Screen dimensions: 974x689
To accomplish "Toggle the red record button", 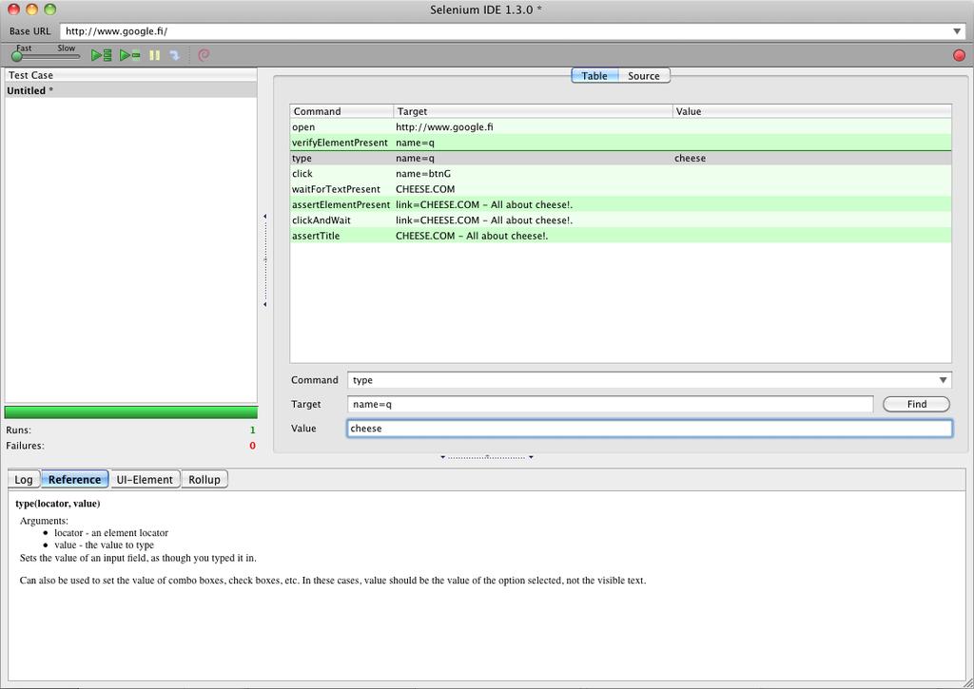I will [x=959, y=55].
